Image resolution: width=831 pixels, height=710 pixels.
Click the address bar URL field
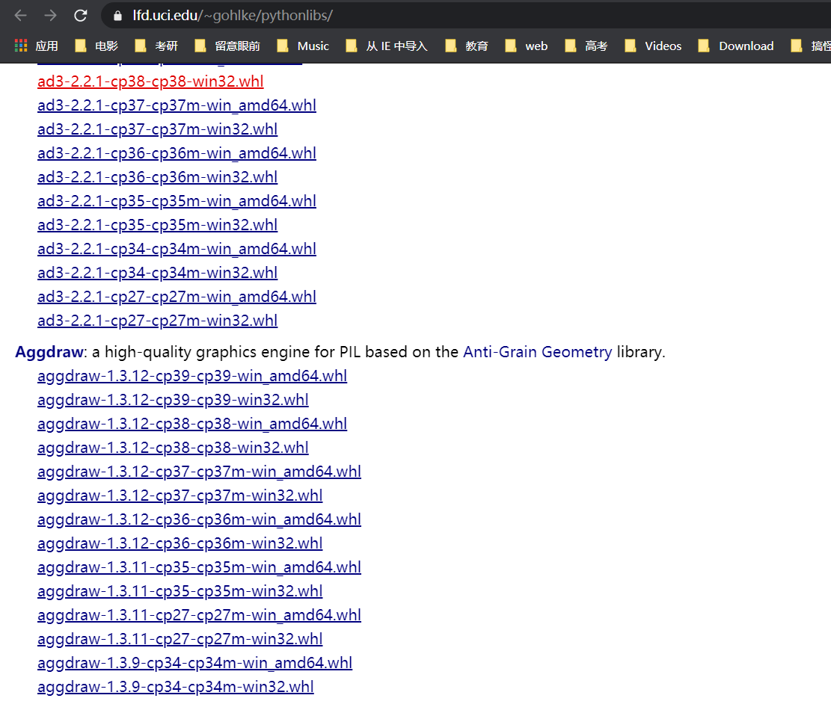467,16
